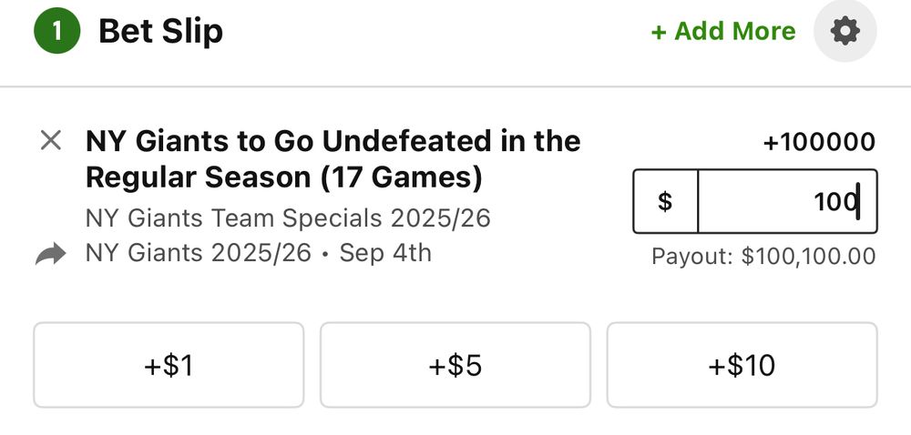
Task: Click the Add More link
Action: coord(723,31)
